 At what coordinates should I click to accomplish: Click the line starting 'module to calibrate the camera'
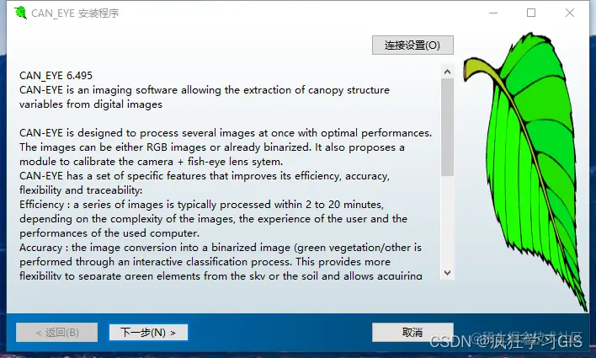pos(151,162)
